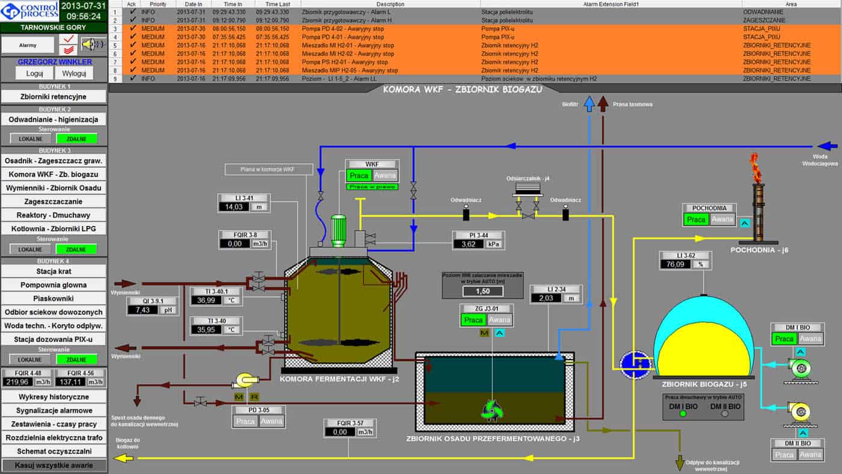Set Budynek 2 control to ZDALNE

pyautogui.click(x=76, y=138)
